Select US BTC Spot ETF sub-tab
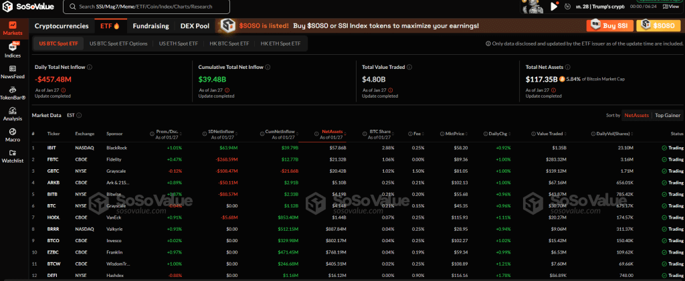This screenshot has height=281, width=685. (59, 43)
